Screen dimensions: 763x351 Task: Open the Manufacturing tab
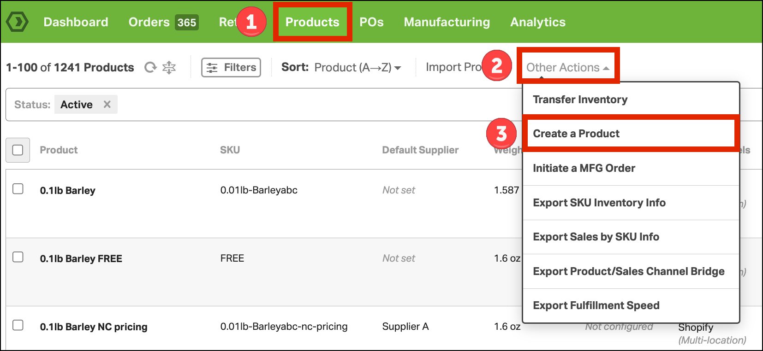(x=447, y=22)
